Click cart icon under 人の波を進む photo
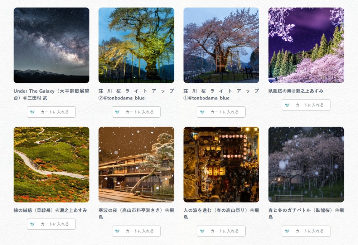 tap(202, 231)
